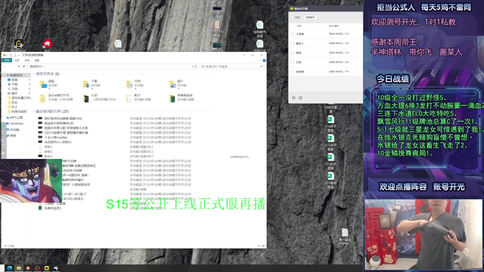
Task: Open the 第一届金铲铲杯 text file icon
Action: click(x=345, y=237)
